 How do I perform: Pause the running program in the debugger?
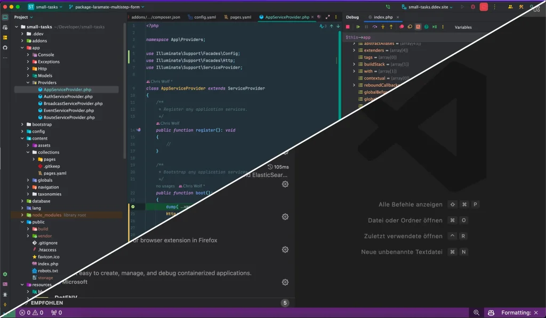(366, 27)
